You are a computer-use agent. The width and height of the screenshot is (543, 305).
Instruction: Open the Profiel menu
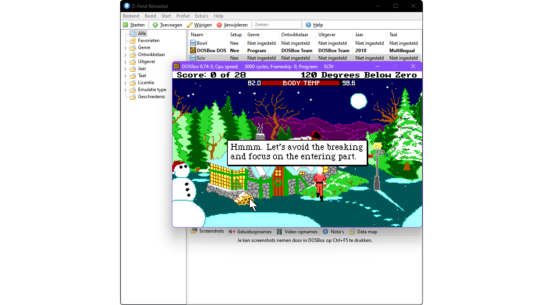tap(183, 16)
